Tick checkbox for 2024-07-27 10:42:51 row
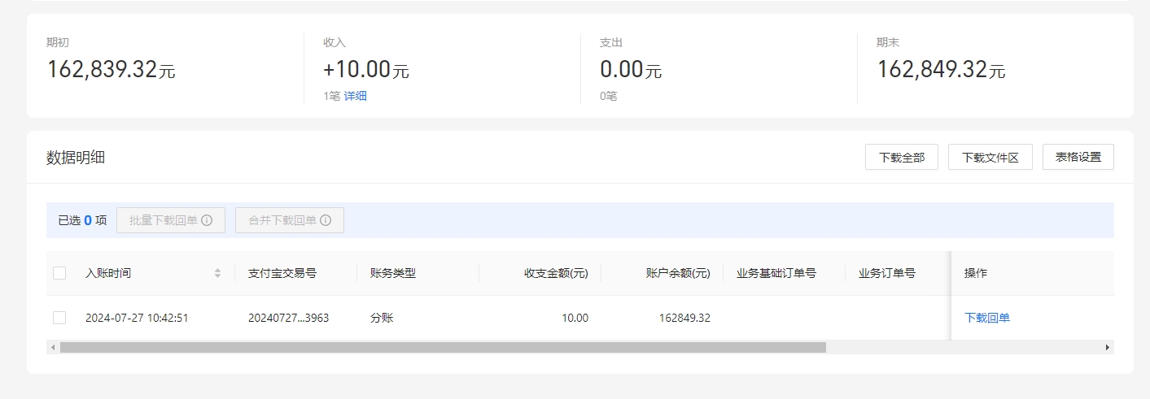1150x399 pixels. click(x=59, y=318)
